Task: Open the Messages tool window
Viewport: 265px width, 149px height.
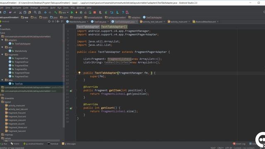Action: point(69,144)
